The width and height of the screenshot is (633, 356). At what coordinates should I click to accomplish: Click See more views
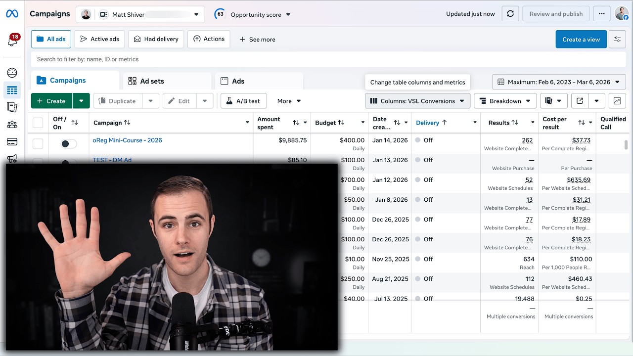tap(257, 40)
